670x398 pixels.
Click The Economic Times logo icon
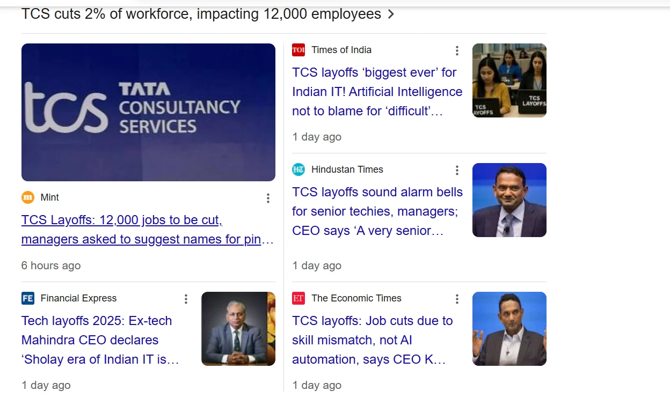tap(298, 298)
